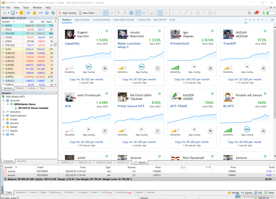Open the Market shopping bag icon
This screenshot has height=199, width=276.
point(35,13)
